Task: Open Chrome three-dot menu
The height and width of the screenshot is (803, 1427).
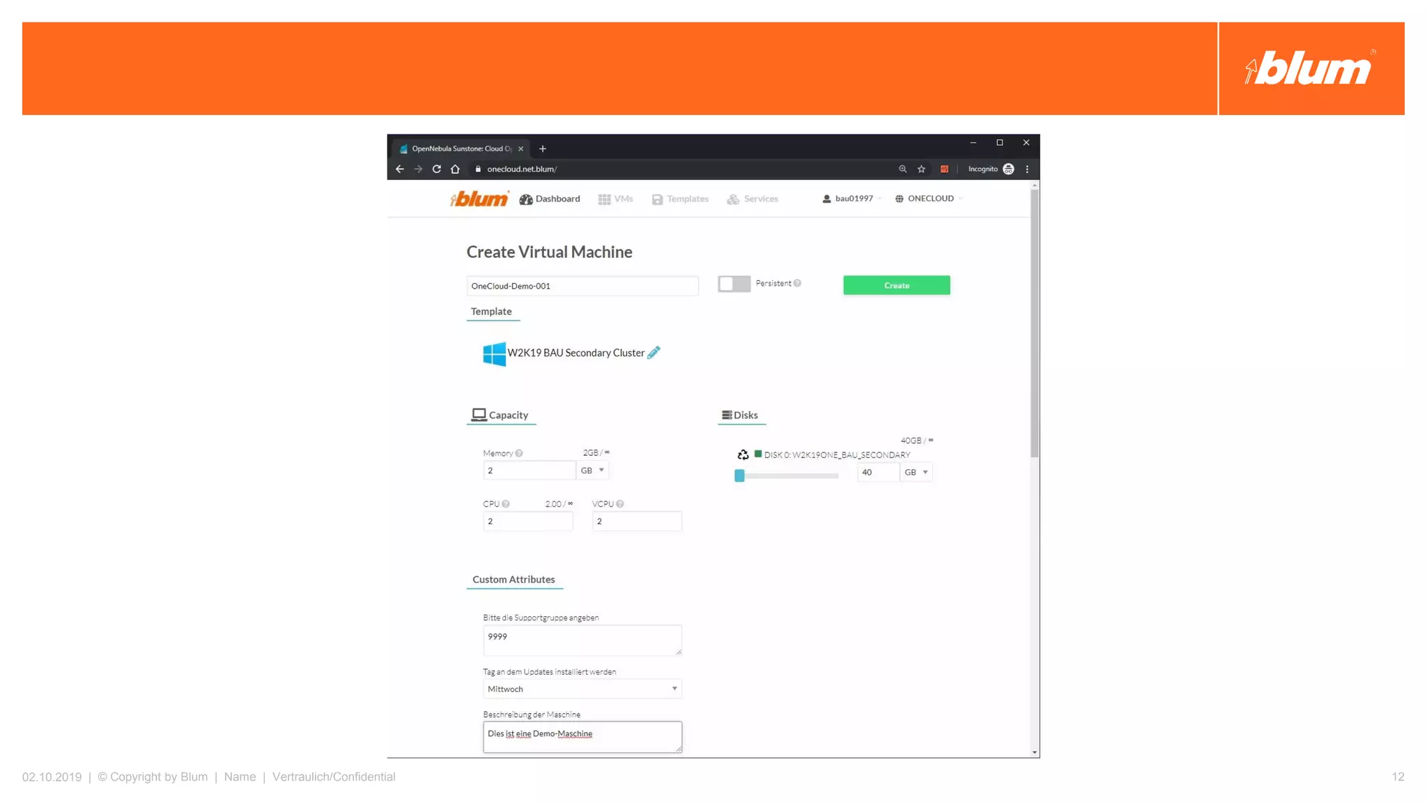Action: (1027, 169)
